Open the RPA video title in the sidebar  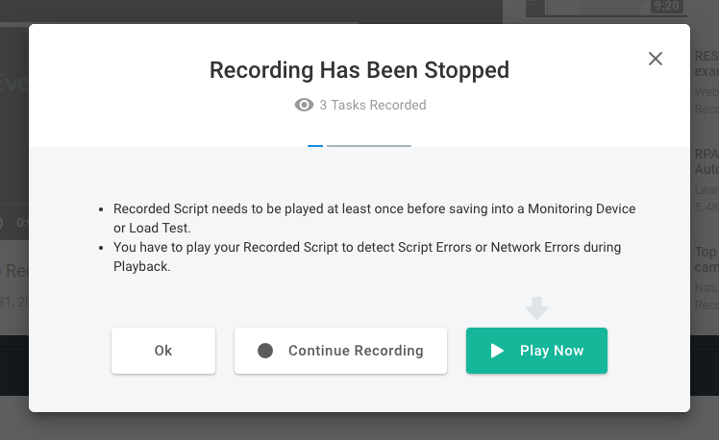tap(705, 154)
